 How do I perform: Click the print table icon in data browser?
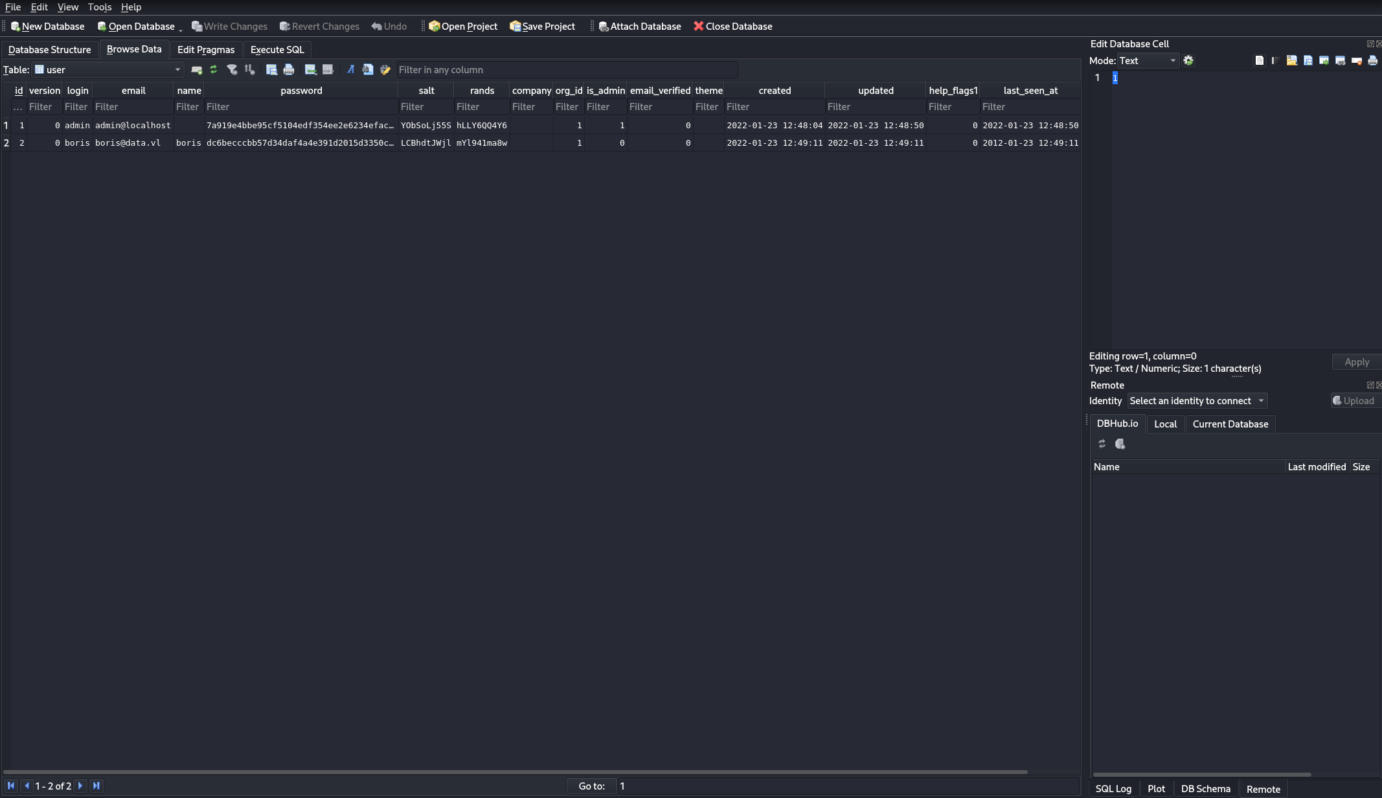[x=289, y=69]
